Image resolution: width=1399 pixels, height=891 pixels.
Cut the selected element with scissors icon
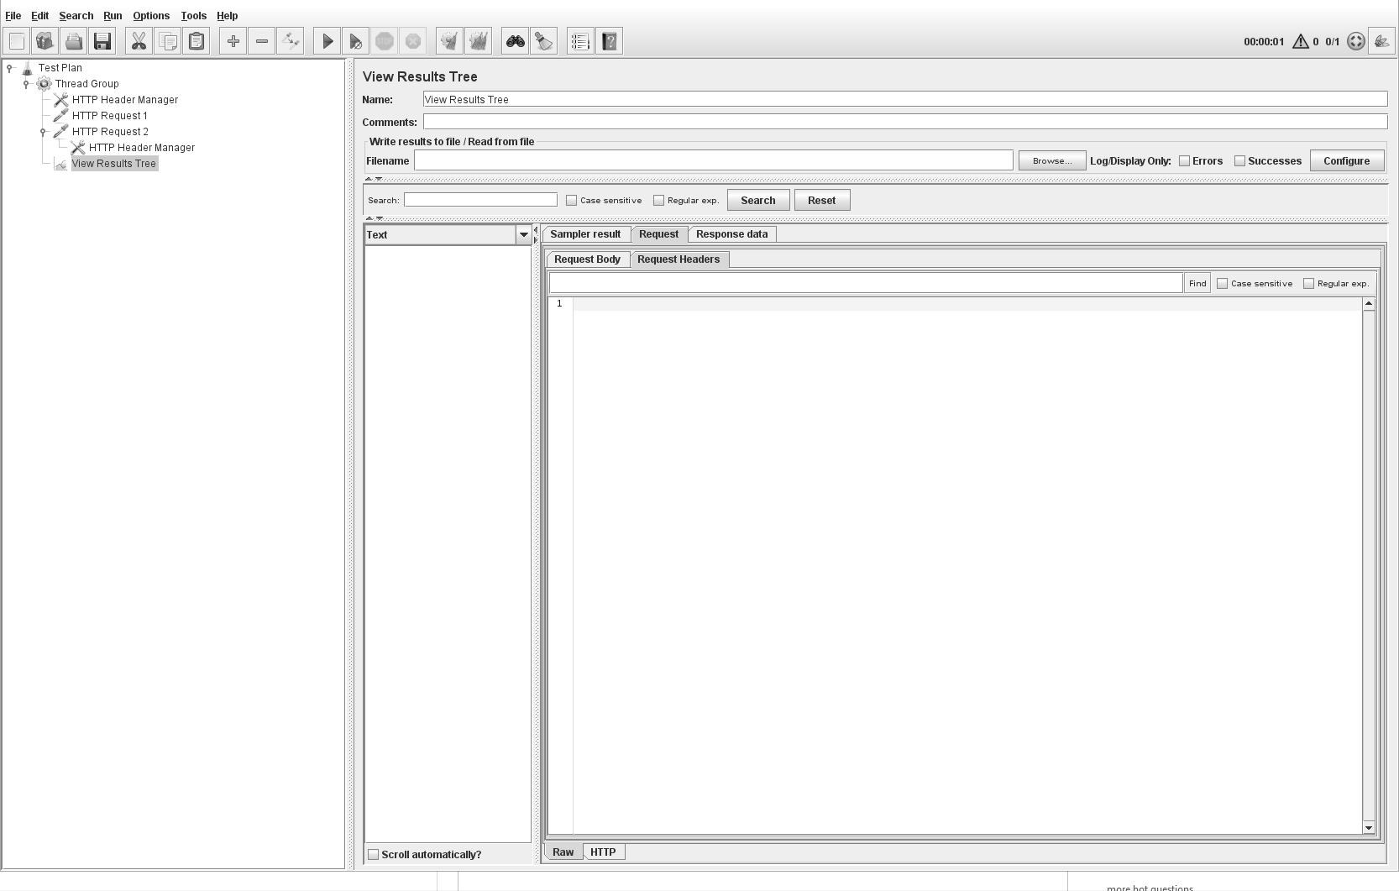[139, 41]
